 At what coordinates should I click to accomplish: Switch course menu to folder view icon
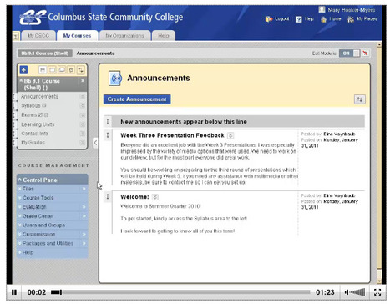click(x=52, y=70)
